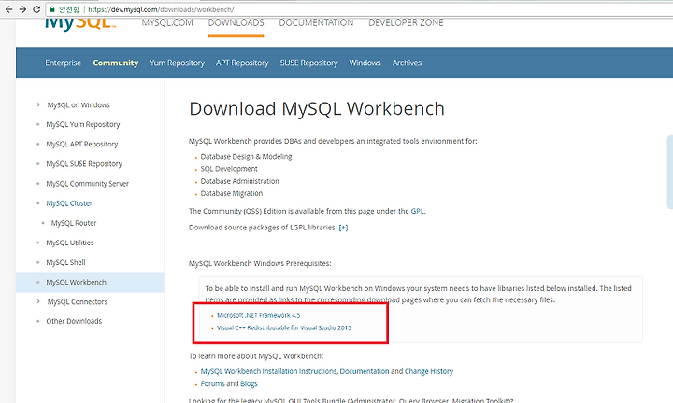Image resolution: width=673 pixels, height=403 pixels.
Task: Open MySQL on Windows sidebar link
Action: 79,104
